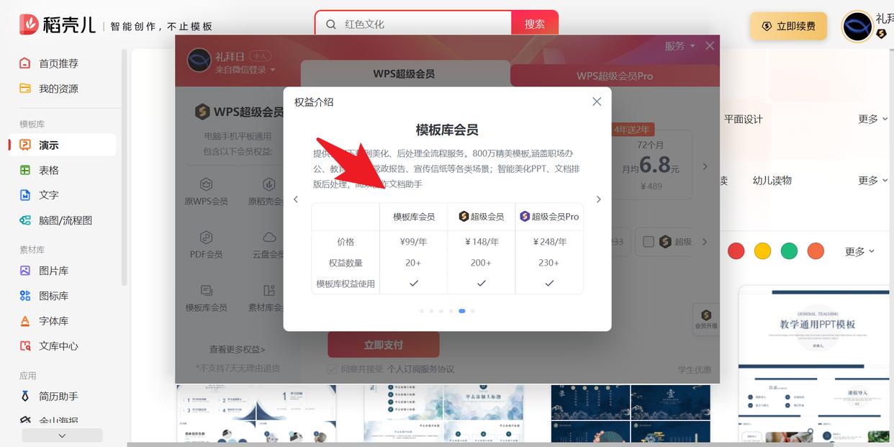
Task: Open 我的资源 folder icon
Action: 25,89
